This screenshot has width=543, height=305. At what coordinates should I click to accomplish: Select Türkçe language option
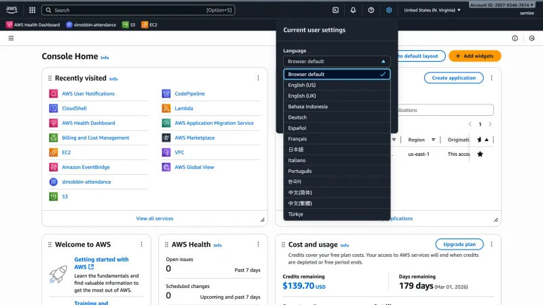tap(337, 214)
